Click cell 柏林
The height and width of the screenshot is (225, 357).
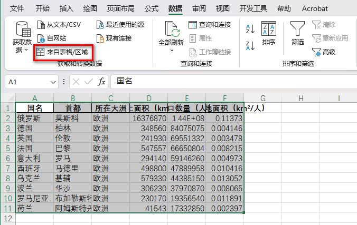(x=73, y=128)
